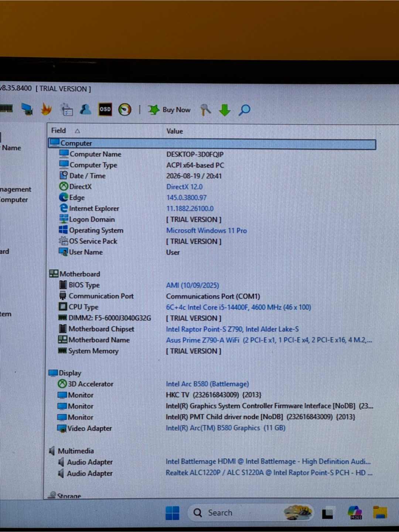Open the 11.1882.26100.0 version link

(x=190, y=209)
